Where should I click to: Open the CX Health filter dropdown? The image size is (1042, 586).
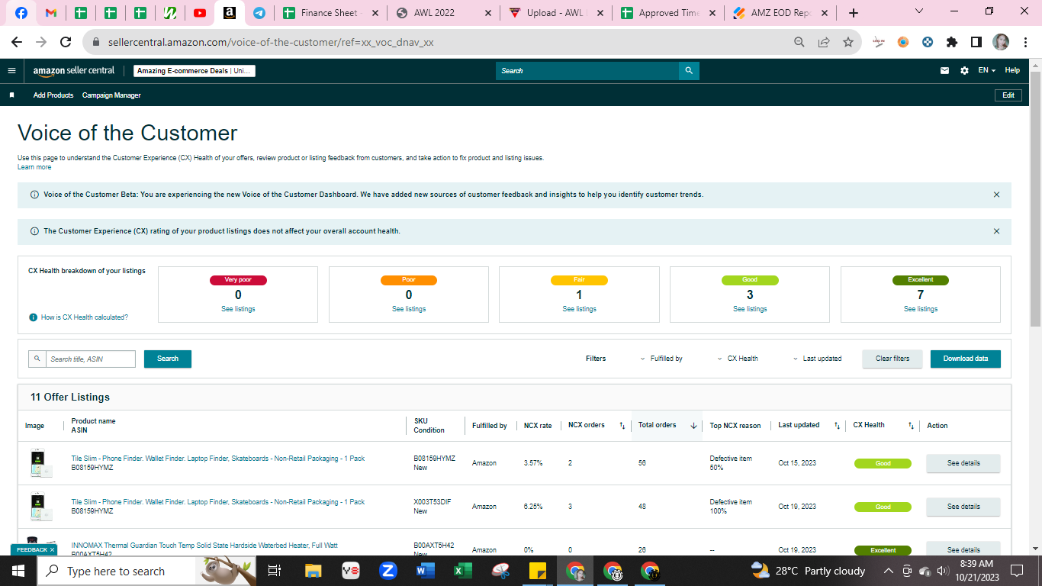(x=738, y=359)
